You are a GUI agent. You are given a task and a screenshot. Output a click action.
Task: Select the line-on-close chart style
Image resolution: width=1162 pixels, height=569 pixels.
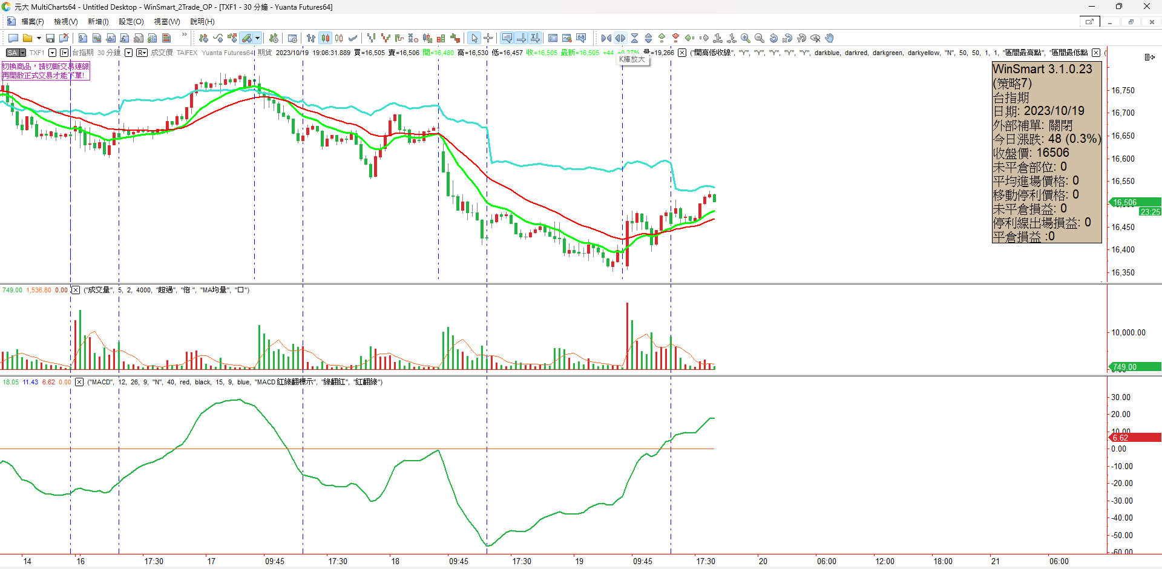coord(353,38)
